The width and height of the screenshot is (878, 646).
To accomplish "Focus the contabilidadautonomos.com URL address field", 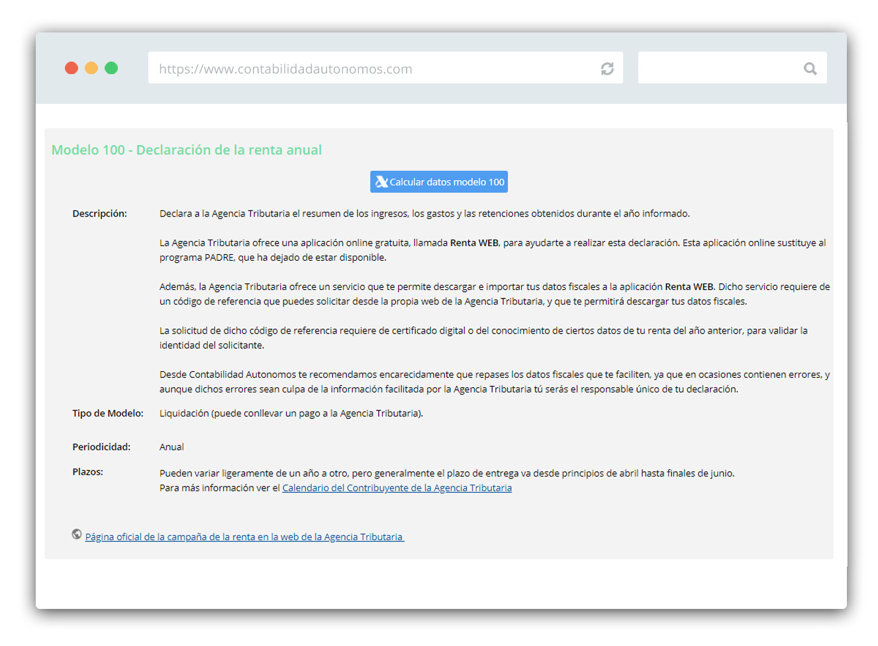I will (x=371, y=69).
